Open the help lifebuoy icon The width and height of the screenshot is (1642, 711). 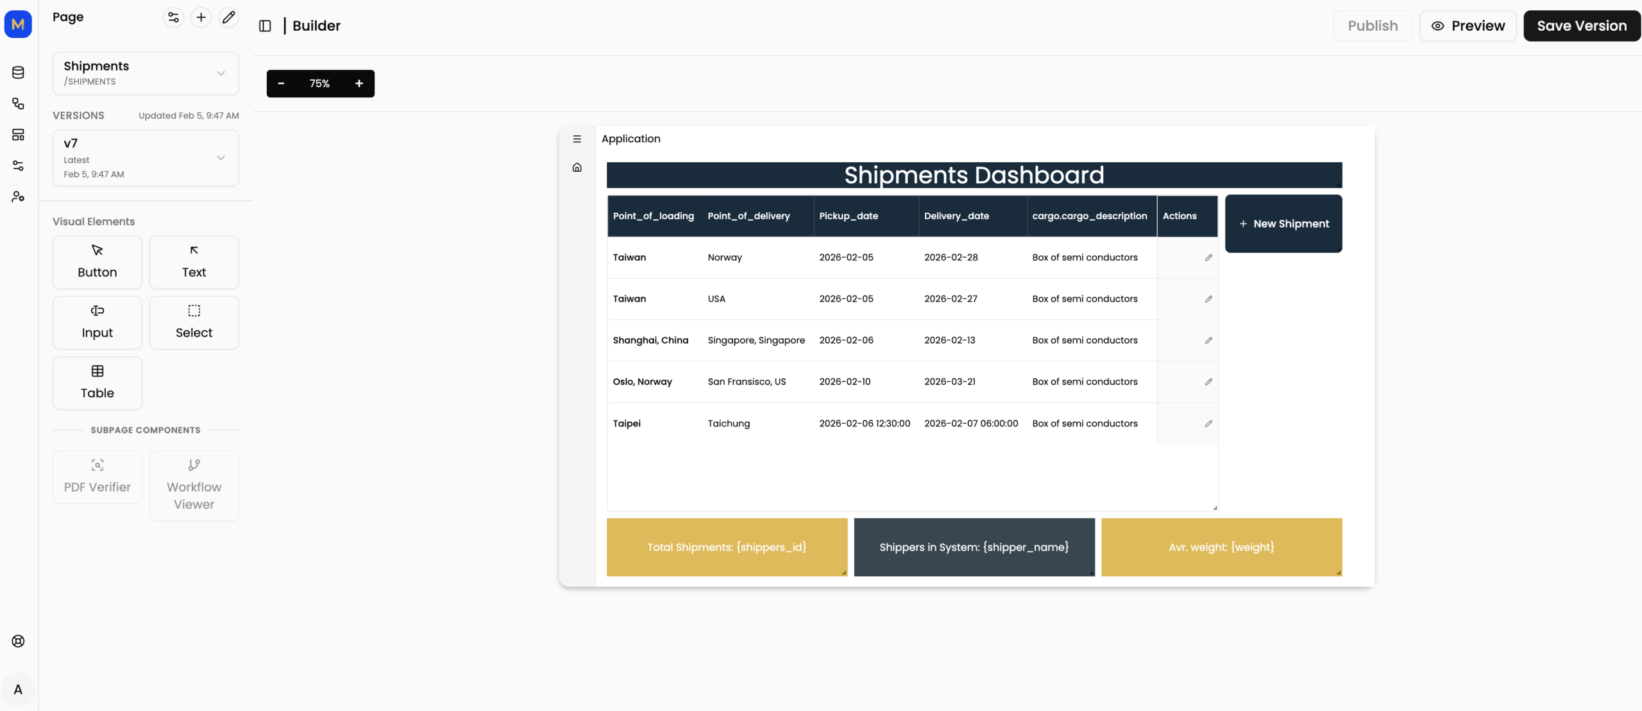(18, 641)
